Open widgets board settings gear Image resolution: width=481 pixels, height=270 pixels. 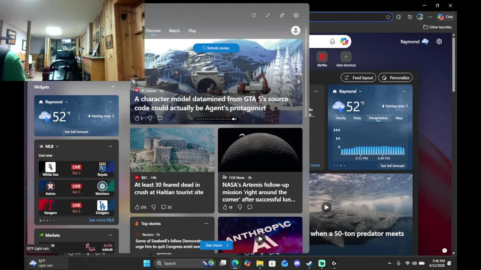296,15
